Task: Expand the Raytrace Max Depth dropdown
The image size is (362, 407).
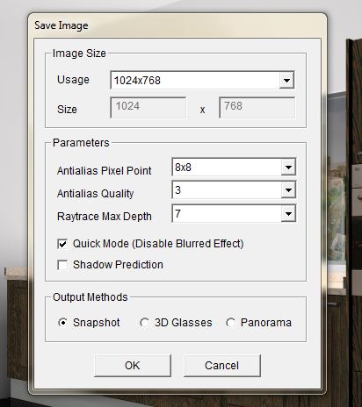Action: coord(288,214)
